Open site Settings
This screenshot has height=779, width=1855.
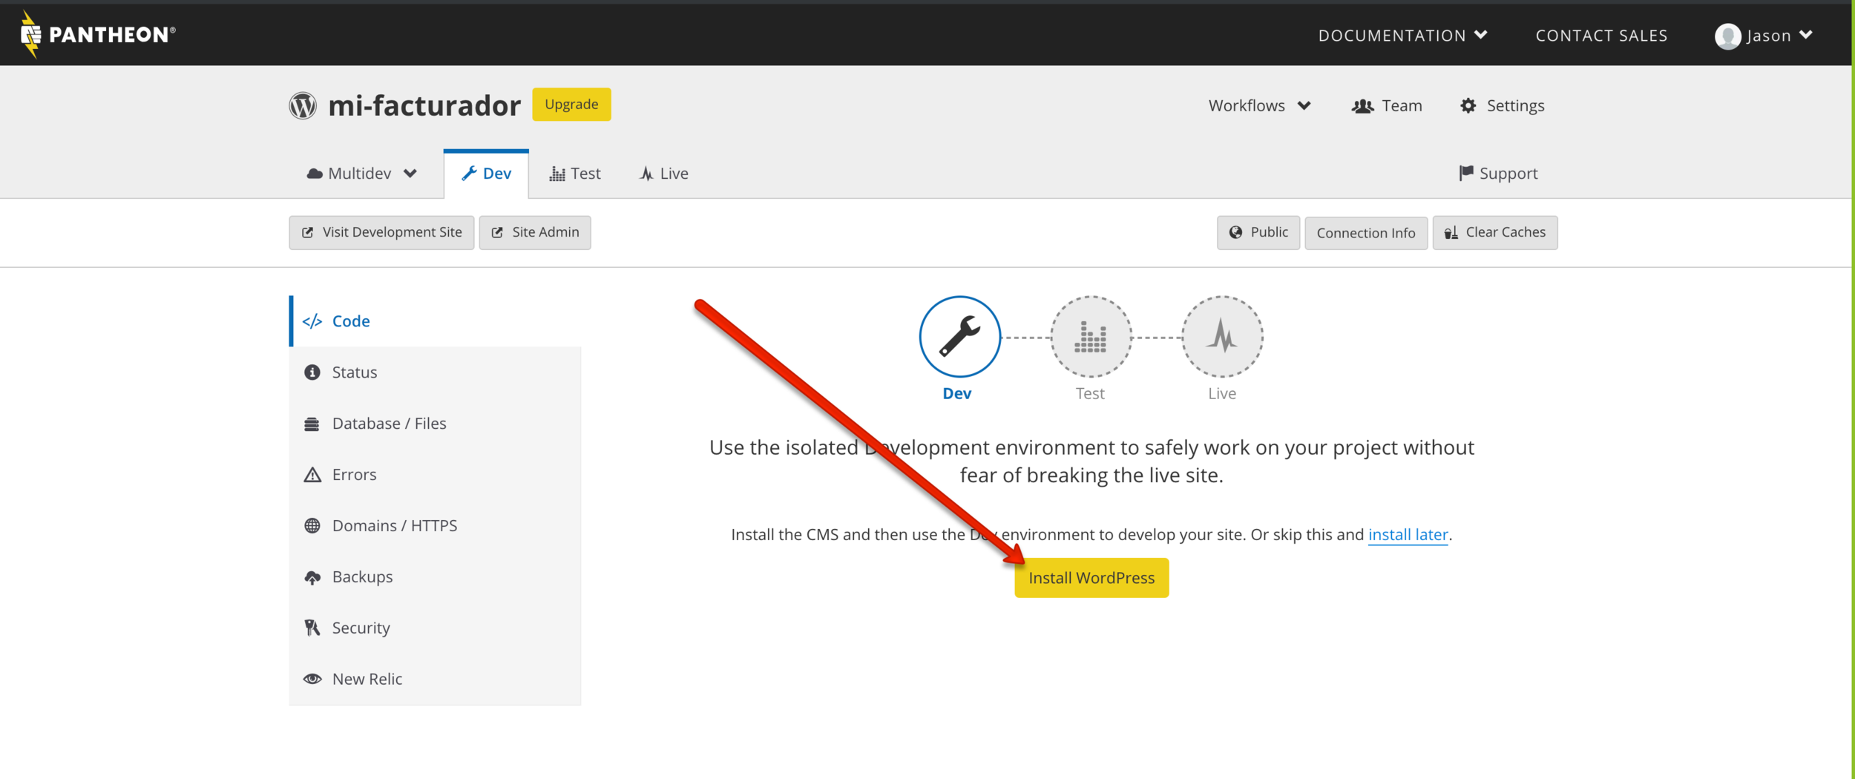tap(1502, 106)
